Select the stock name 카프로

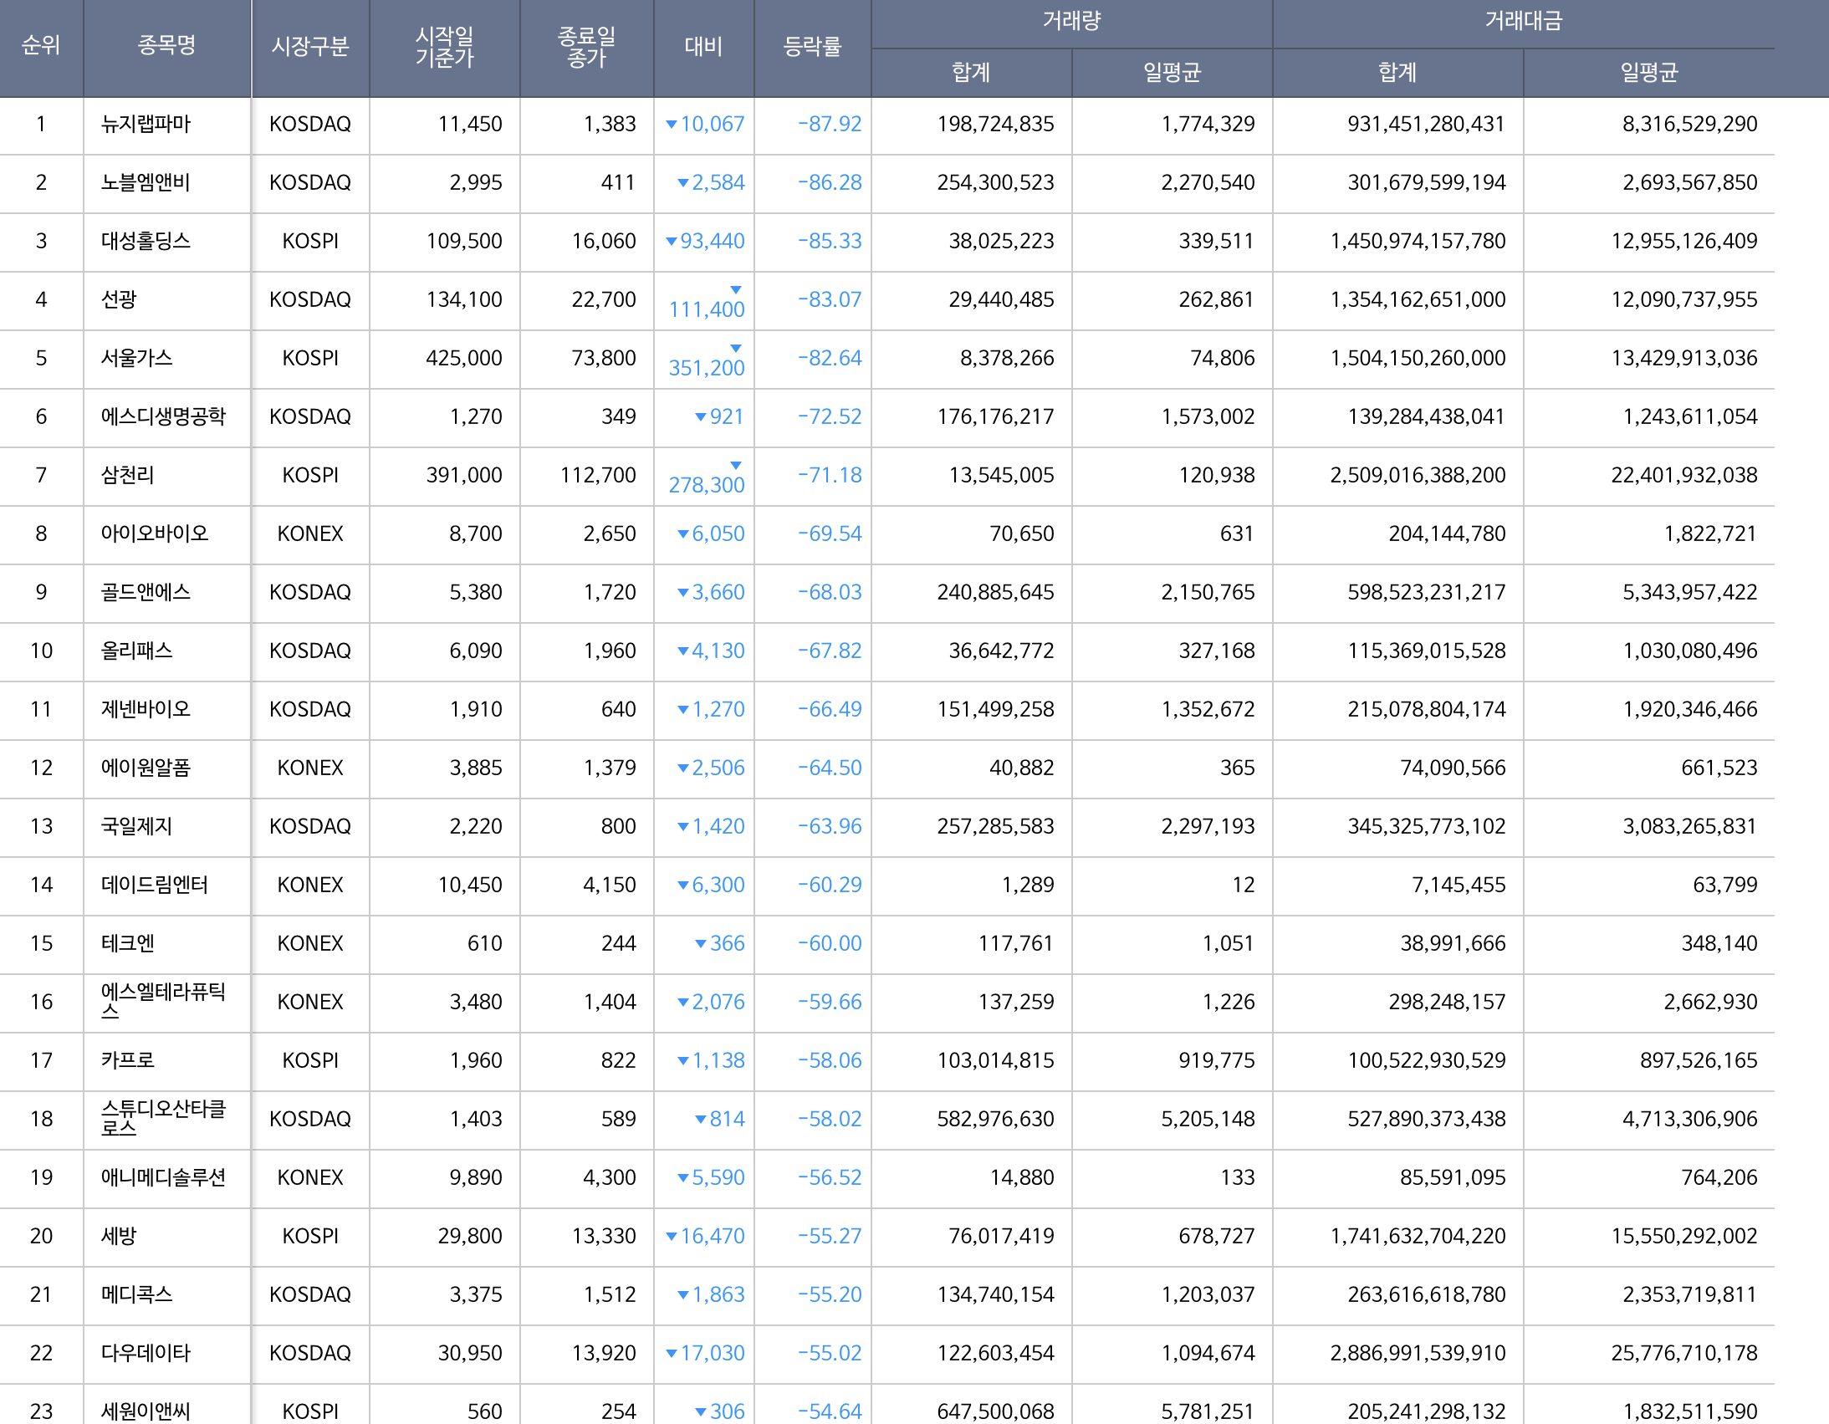pos(127,1061)
